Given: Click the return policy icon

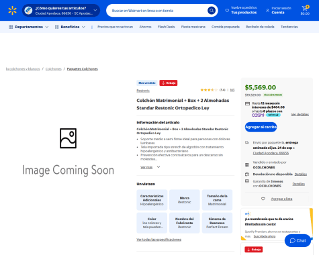Looking at the screenshot, I should pyautogui.click(x=247, y=174).
